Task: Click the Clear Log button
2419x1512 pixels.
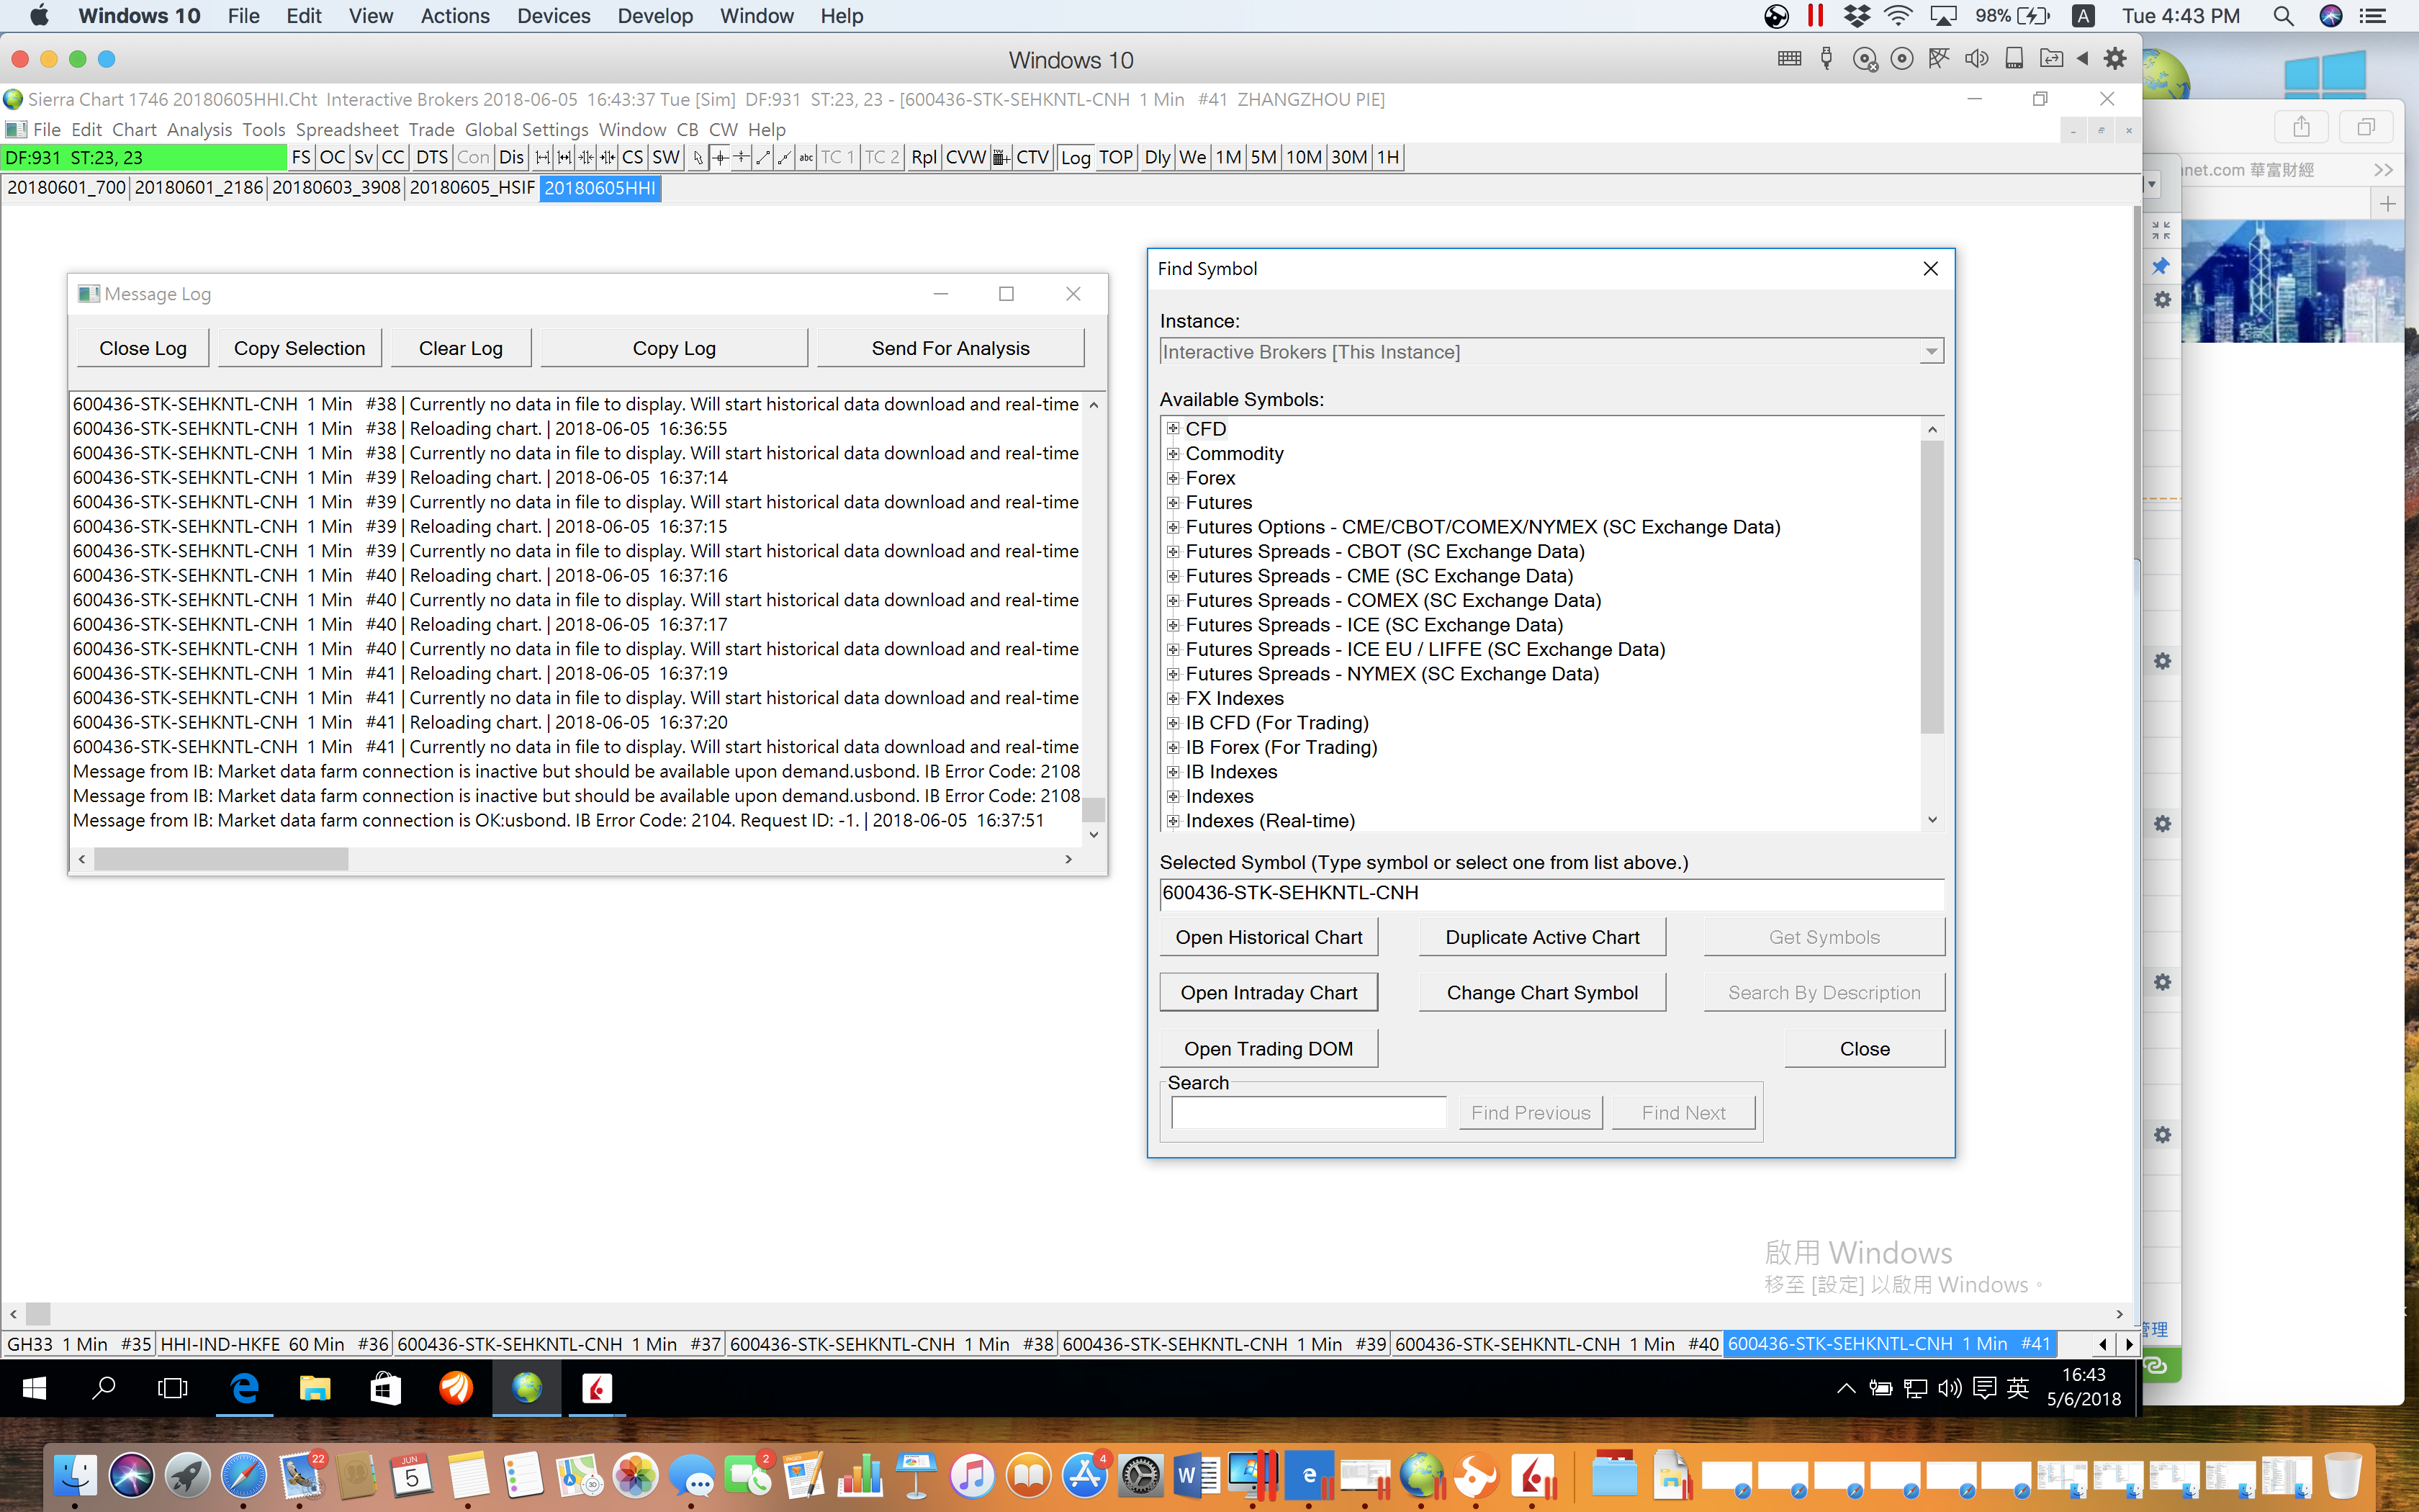Action: [461, 348]
